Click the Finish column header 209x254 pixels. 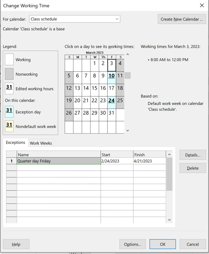(150, 154)
